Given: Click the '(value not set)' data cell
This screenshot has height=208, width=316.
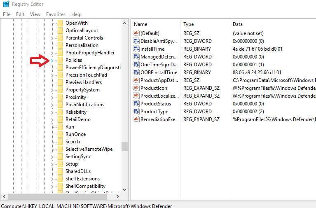Looking at the screenshot, I should [x=248, y=33].
